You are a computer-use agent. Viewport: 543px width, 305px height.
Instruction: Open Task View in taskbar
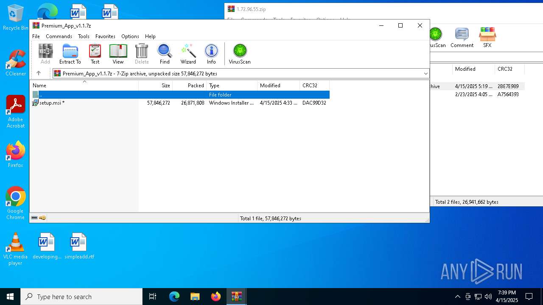pos(153,297)
